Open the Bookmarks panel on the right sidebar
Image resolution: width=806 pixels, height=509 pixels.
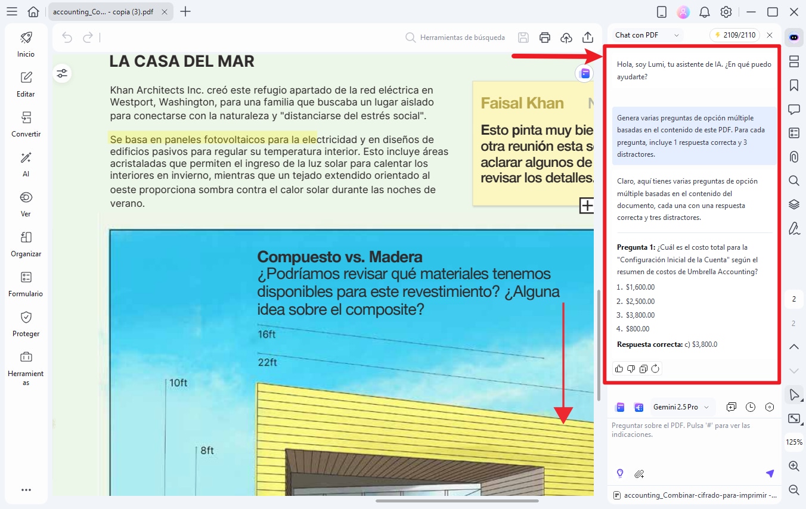click(x=794, y=85)
